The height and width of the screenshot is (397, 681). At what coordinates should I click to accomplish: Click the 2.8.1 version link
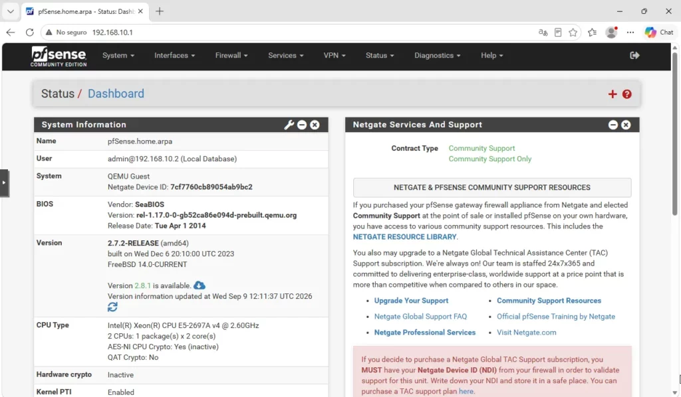click(142, 285)
